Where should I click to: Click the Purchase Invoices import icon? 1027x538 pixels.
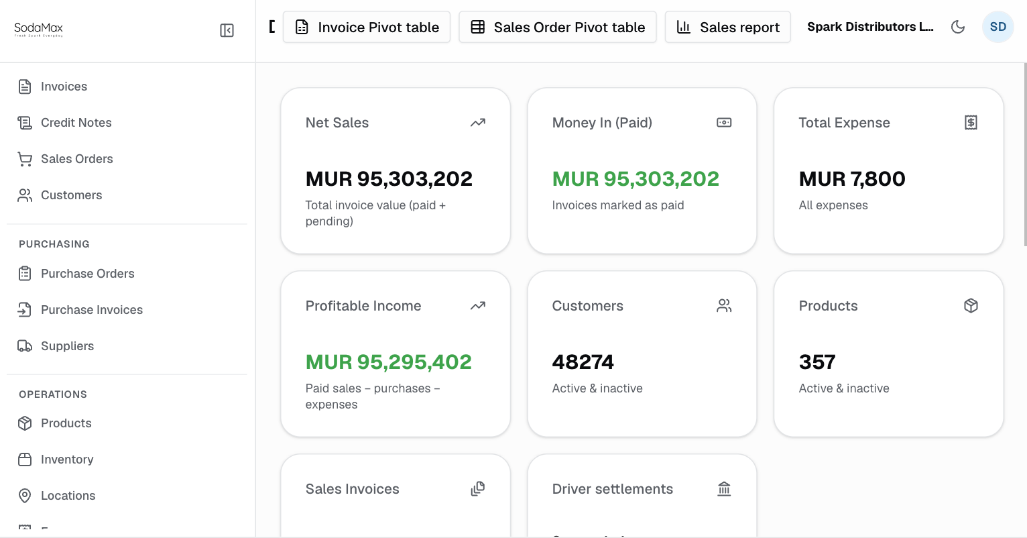(x=25, y=310)
